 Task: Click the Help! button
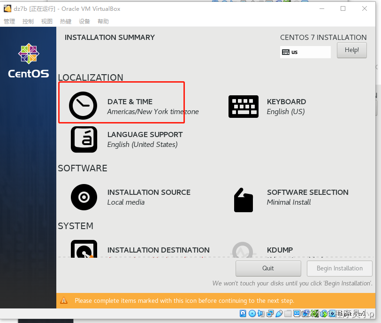point(351,50)
